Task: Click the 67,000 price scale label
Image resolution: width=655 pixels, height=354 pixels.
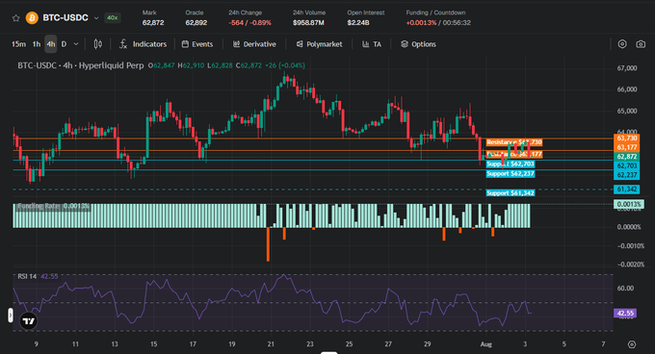Action: pyautogui.click(x=627, y=68)
